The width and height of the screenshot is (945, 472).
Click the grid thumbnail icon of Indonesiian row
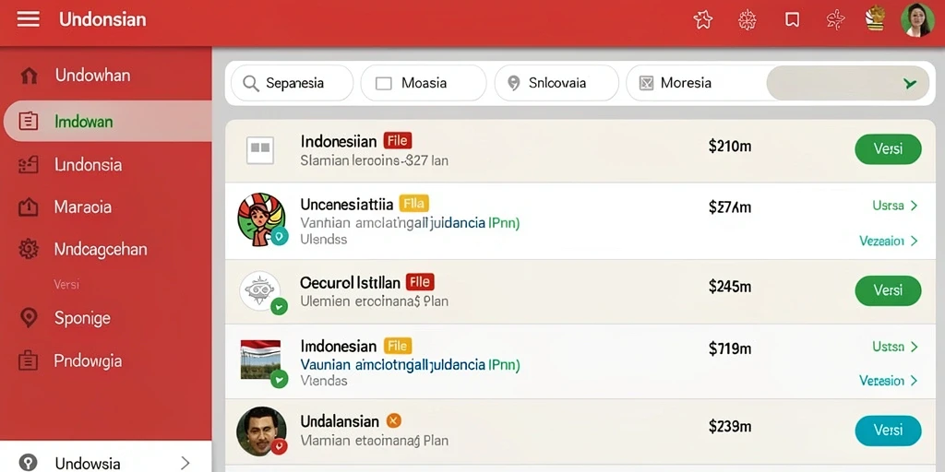click(259, 150)
